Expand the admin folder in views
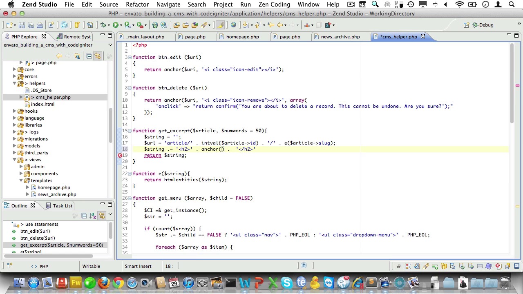 [21, 167]
